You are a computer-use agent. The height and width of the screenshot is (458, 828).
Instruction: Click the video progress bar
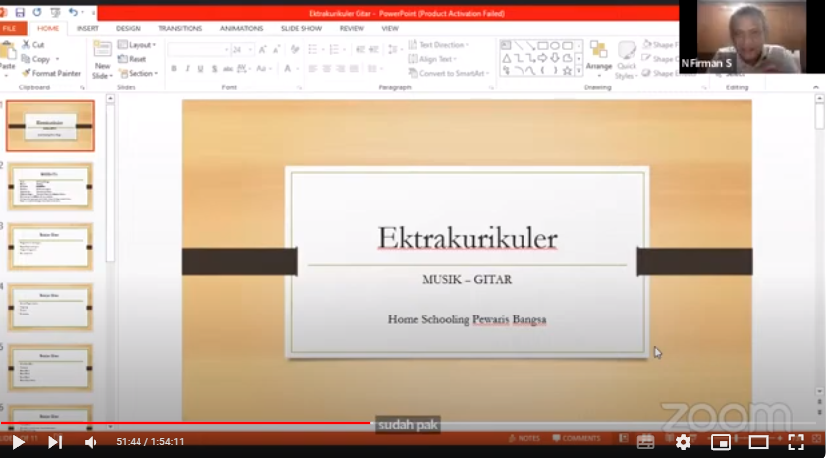click(x=413, y=424)
